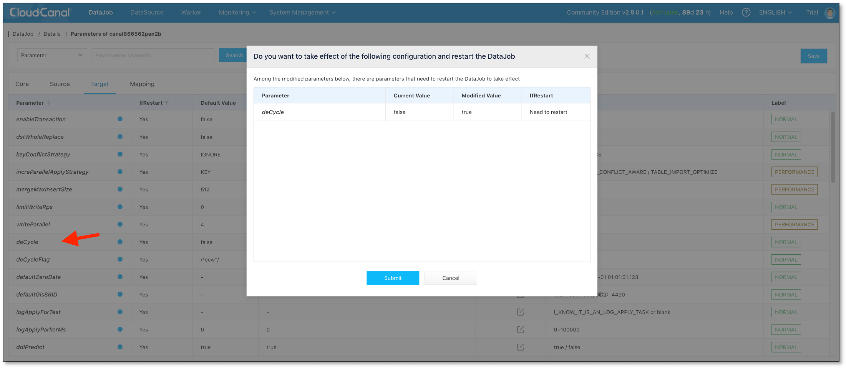Click the edit icon in logApplyForTest row
The image size is (846, 369).
coord(520,312)
